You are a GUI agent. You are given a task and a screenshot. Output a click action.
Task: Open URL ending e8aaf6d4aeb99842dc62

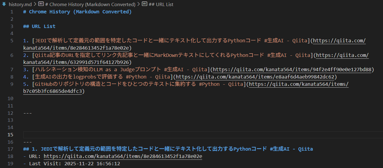tap(256, 77)
